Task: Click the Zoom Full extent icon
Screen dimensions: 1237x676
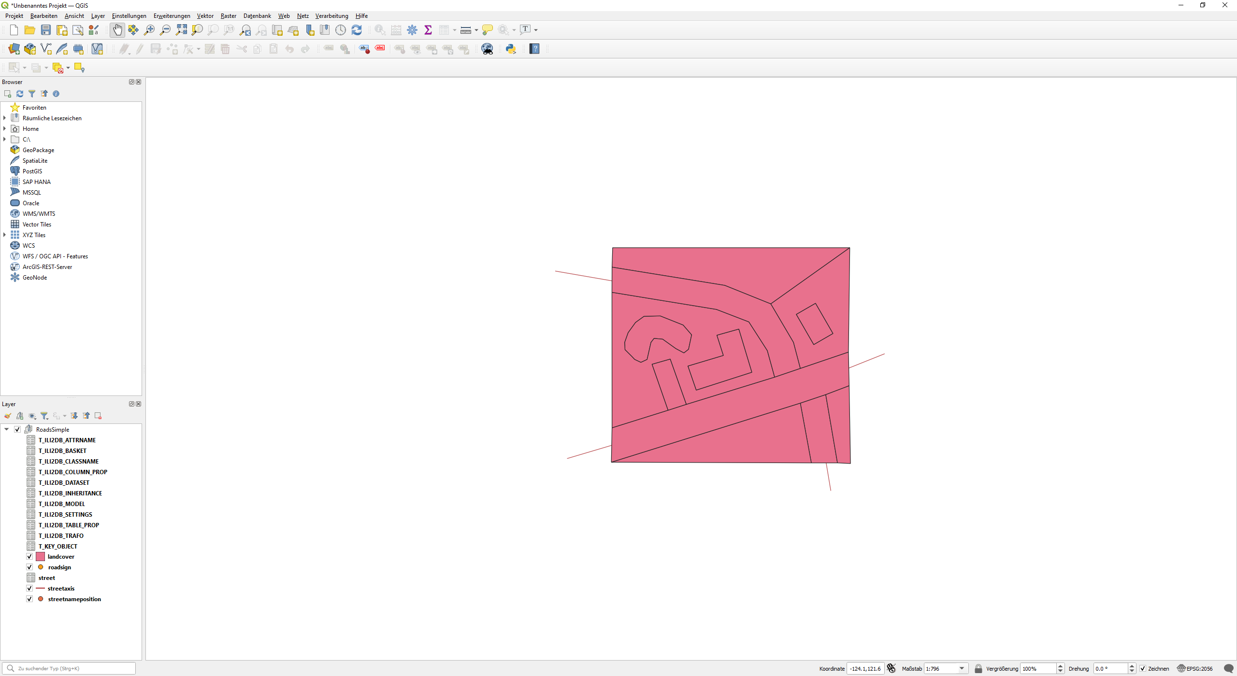Action: [x=182, y=29]
